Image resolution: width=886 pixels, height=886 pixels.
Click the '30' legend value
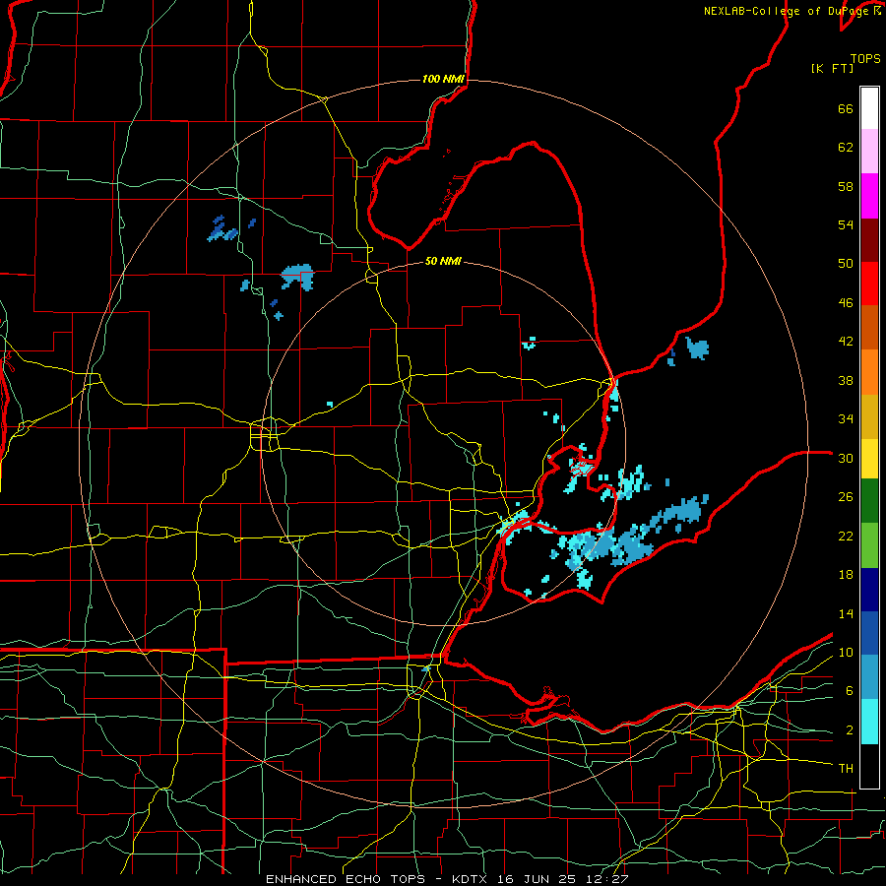tap(846, 458)
